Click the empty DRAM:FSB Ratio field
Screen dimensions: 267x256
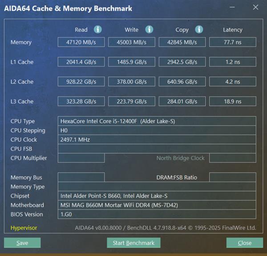pyautogui.click(x=233, y=177)
